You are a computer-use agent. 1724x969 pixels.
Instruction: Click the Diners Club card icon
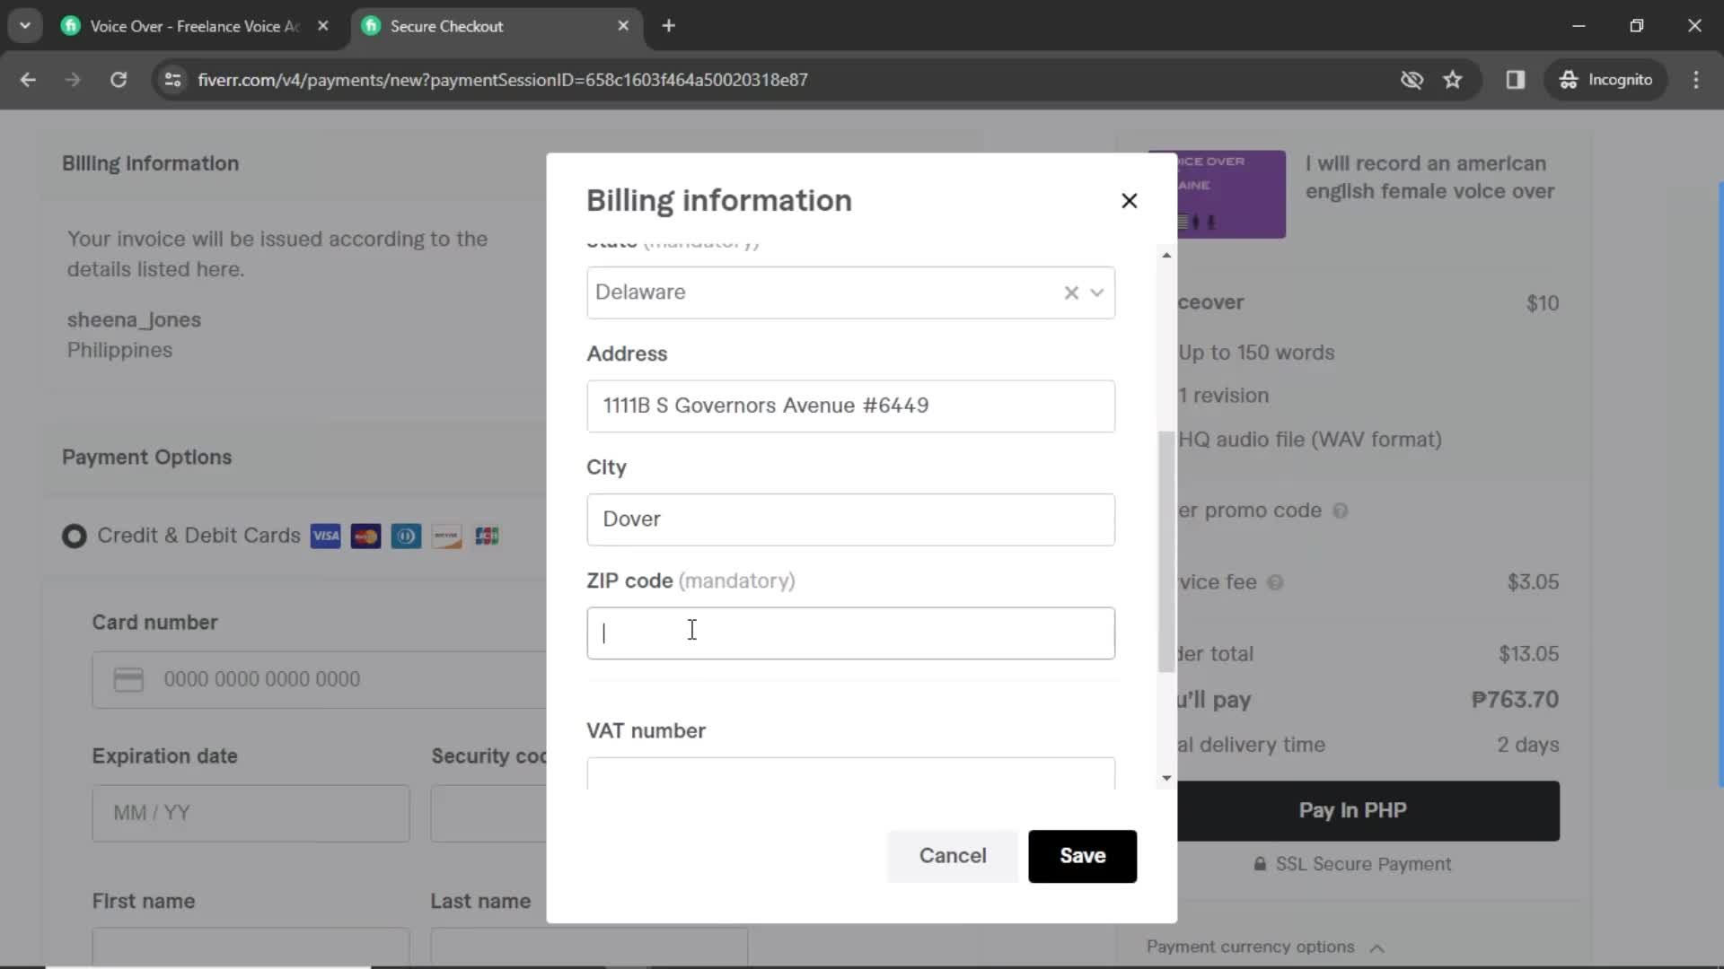tap(406, 537)
